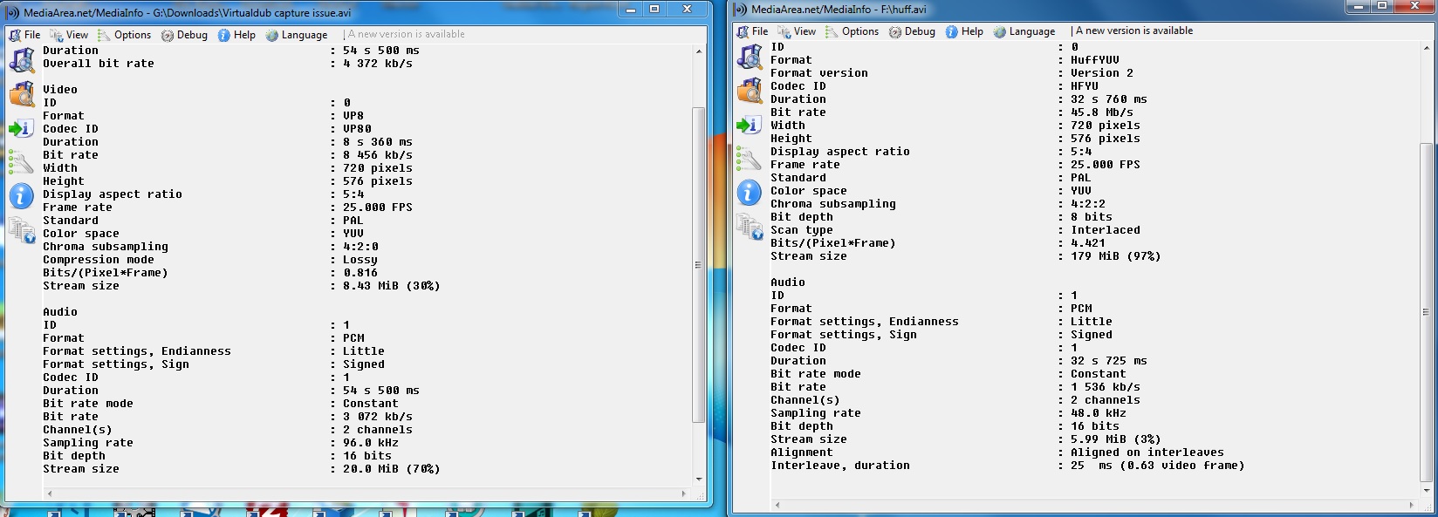Viewport: 1438px width, 517px height.
Task: Open Help menu in left MediaInfo window
Action: [x=236, y=35]
